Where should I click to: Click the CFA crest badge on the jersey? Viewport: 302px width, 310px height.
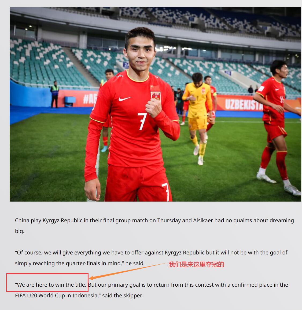click(x=156, y=96)
